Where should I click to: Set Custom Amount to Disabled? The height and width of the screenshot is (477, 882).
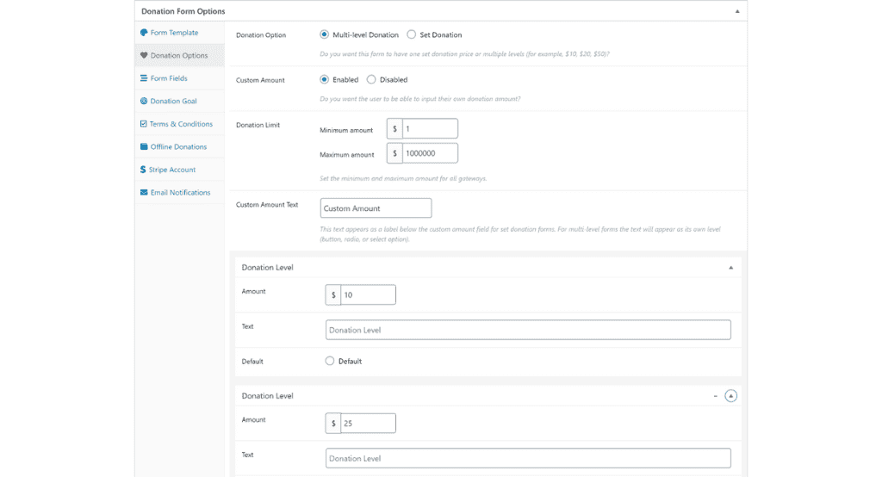(371, 79)
